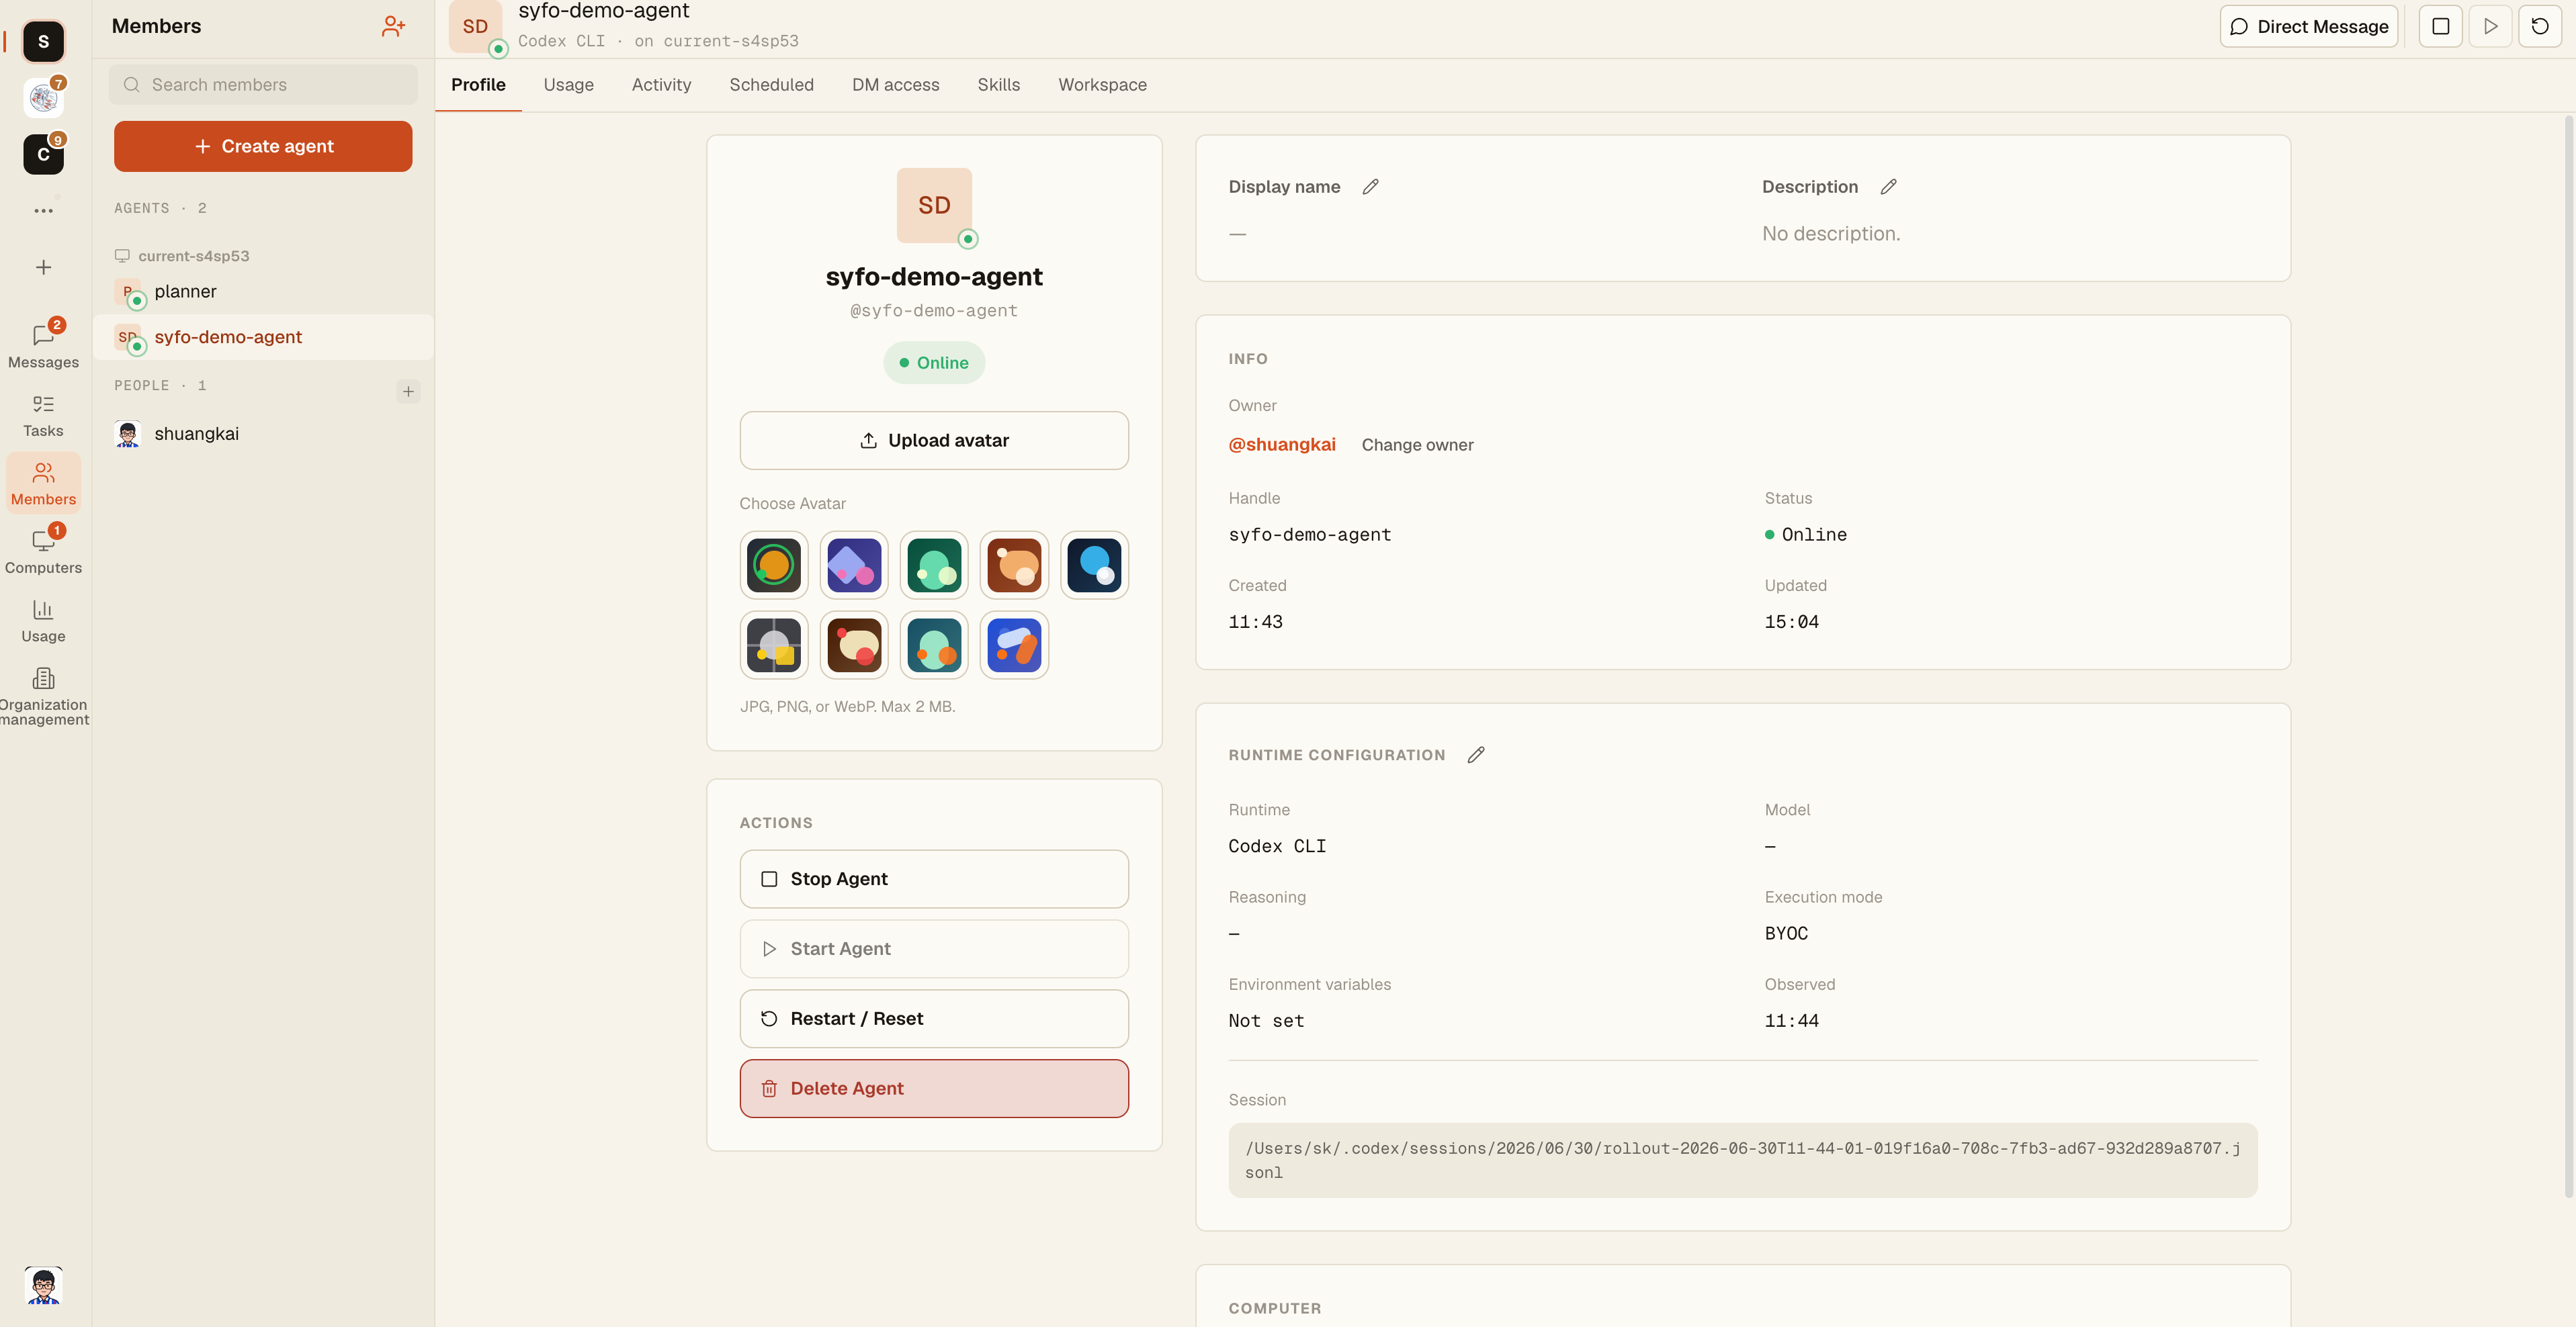Choose the brown orange avatar
The height and width of the screenshot is (1327, 2576).
pyautogui.click(x=1014, y=565)
